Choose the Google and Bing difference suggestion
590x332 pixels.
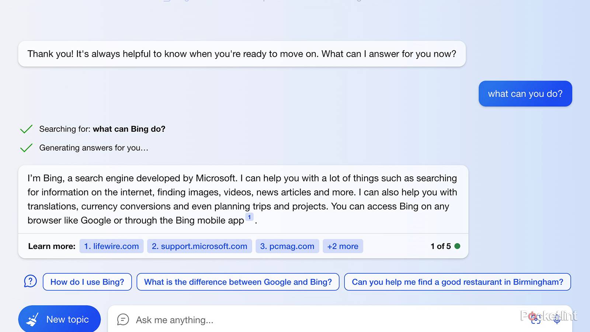click(x=238, y=282)
